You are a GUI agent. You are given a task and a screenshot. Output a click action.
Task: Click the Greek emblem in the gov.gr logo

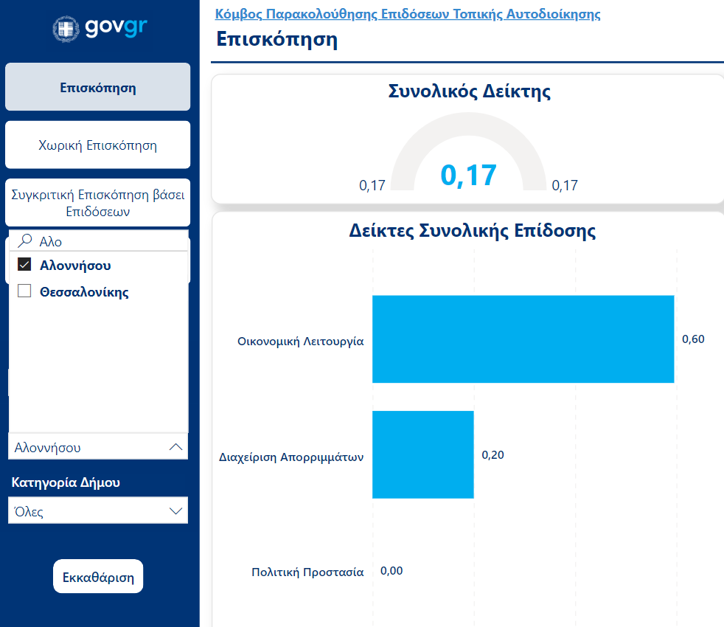66,29
